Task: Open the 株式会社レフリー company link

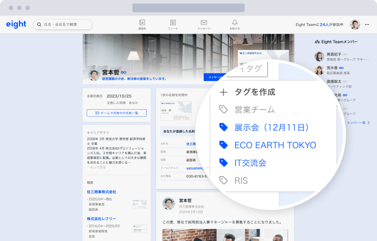Action: (x=101, y=219)
